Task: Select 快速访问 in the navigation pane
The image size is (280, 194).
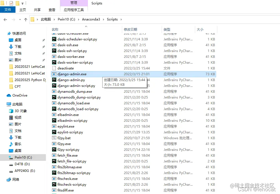Action: [19, 33]
